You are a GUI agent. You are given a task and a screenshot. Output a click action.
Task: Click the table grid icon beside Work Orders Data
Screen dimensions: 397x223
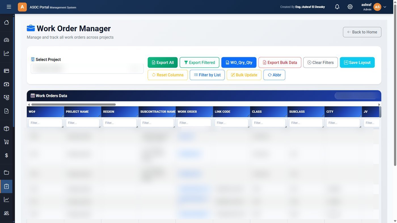33,96
